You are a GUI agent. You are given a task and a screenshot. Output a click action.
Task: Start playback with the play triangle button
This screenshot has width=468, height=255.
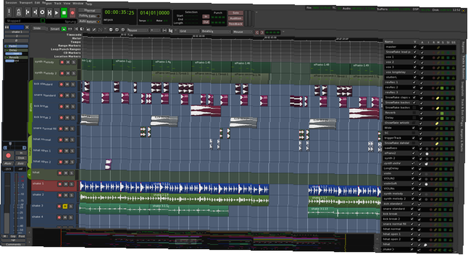[57, 13]
